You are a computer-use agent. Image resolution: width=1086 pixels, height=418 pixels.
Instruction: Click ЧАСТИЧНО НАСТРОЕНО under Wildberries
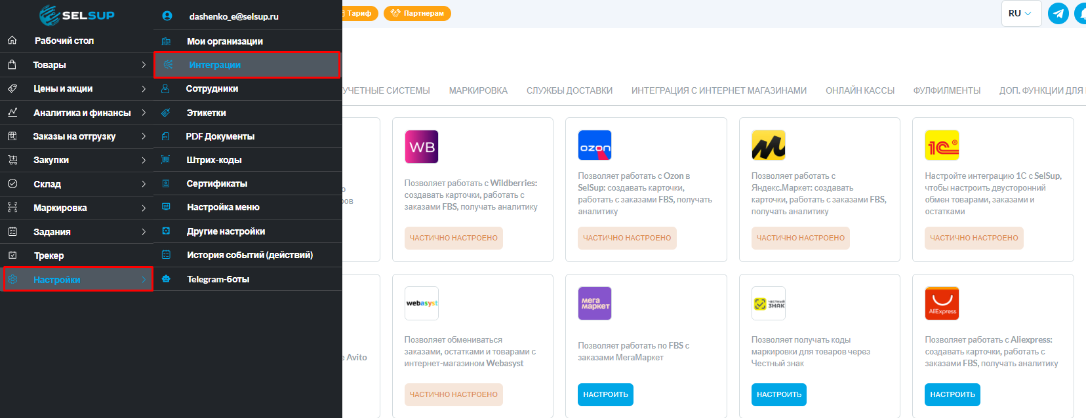pos(454,238)
